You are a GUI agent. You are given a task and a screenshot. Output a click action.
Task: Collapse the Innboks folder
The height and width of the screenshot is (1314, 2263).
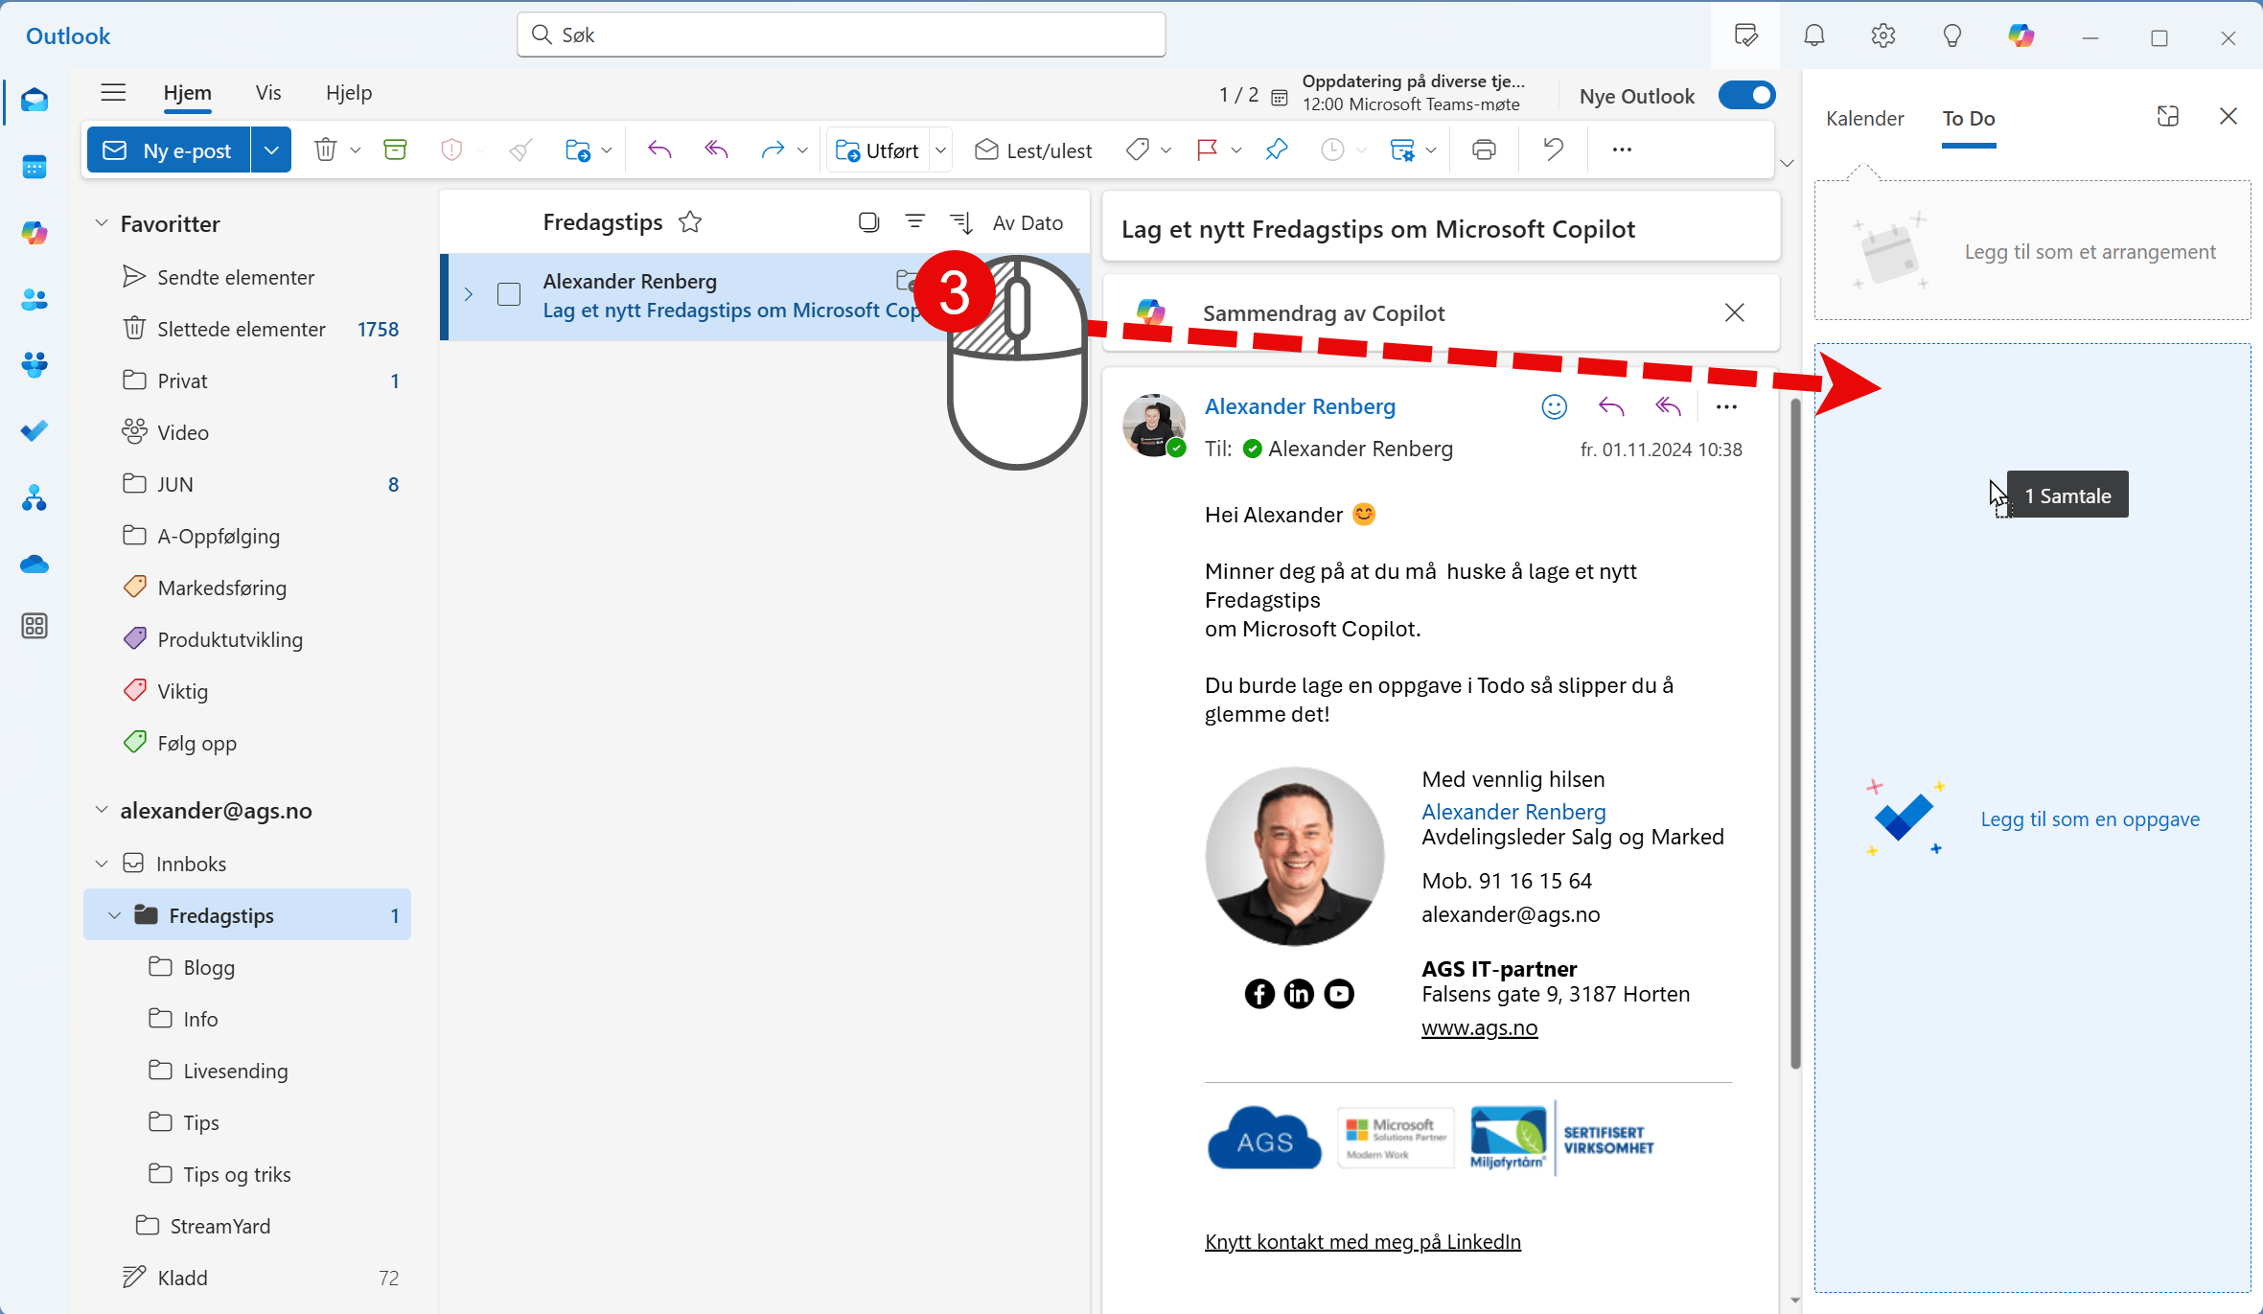102,864
